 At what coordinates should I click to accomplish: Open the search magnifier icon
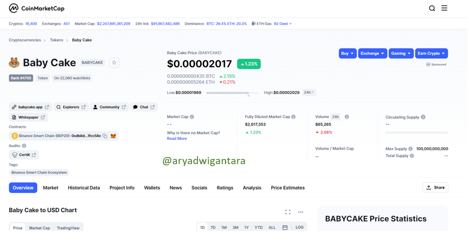[x=432, y=8]
